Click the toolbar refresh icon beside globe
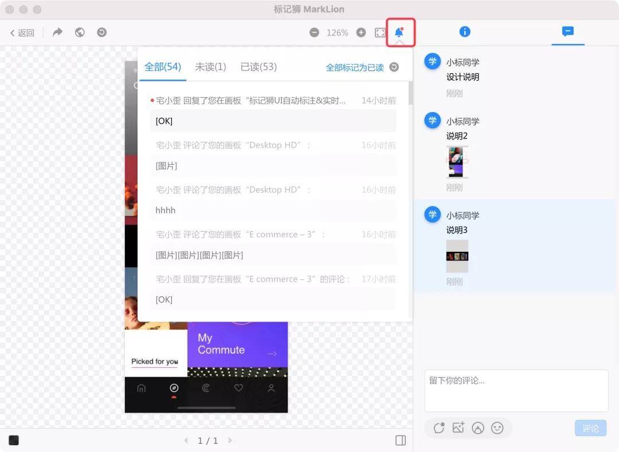 click(101, 33)
